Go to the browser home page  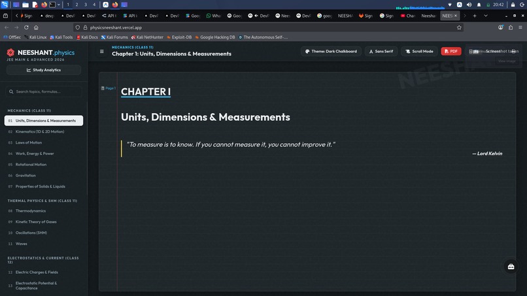click(x=36, y=27)
